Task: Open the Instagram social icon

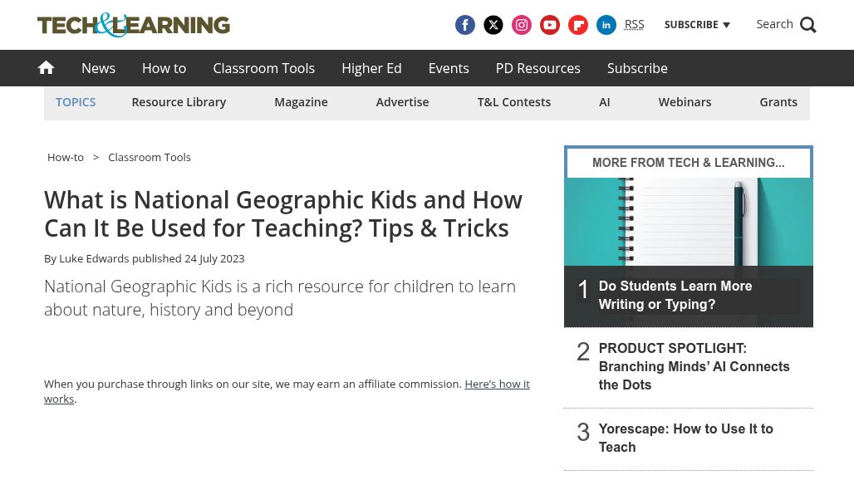Action: pos(522,25)
